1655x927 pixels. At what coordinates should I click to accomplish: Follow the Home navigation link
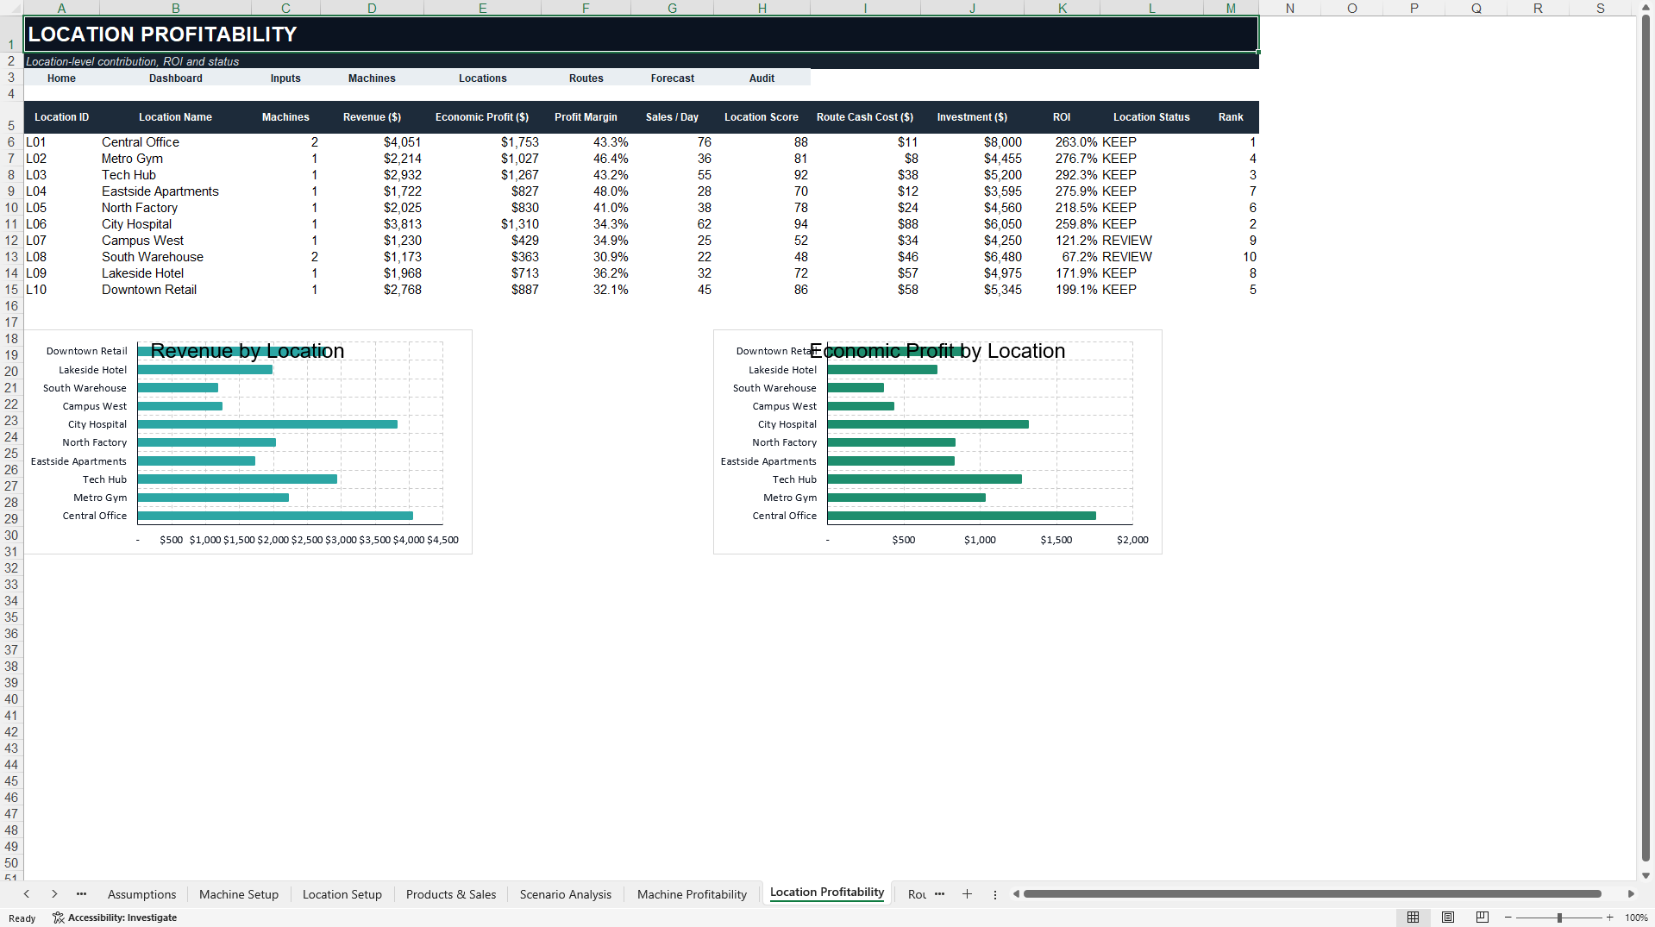(61, 78)
